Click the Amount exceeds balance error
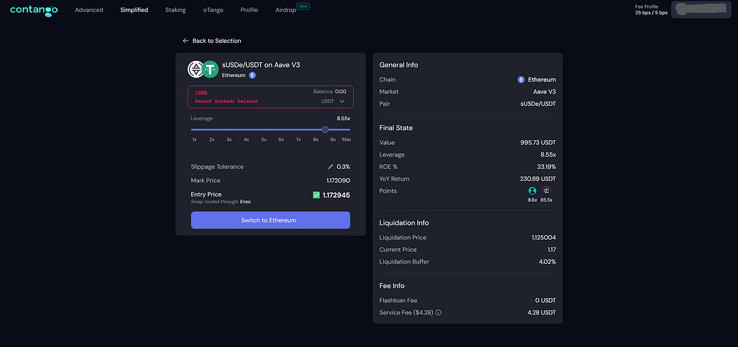This screenshot has width=738, height=347. pyautogui.click(x=226, y=101)
